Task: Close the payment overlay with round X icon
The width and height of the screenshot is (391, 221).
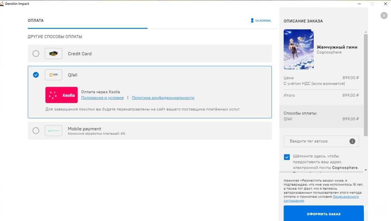Action: [x=384, y=15]
